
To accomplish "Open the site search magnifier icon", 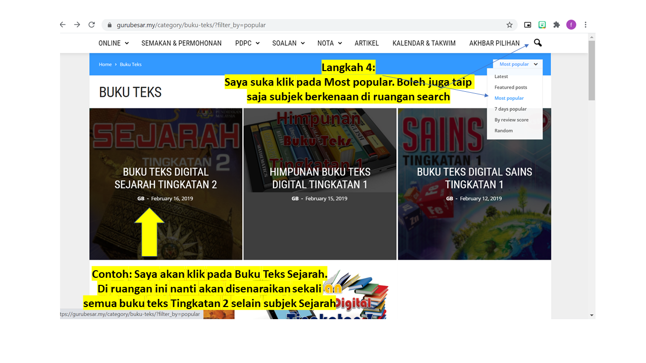I will coord(537,43).
